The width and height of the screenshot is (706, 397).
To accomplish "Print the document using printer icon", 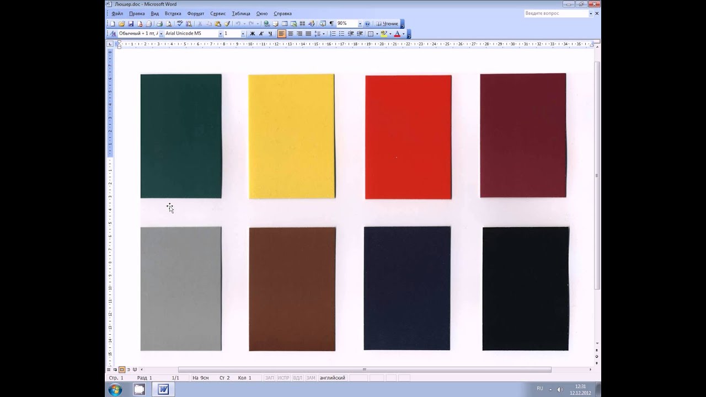I will click(160, 24).
